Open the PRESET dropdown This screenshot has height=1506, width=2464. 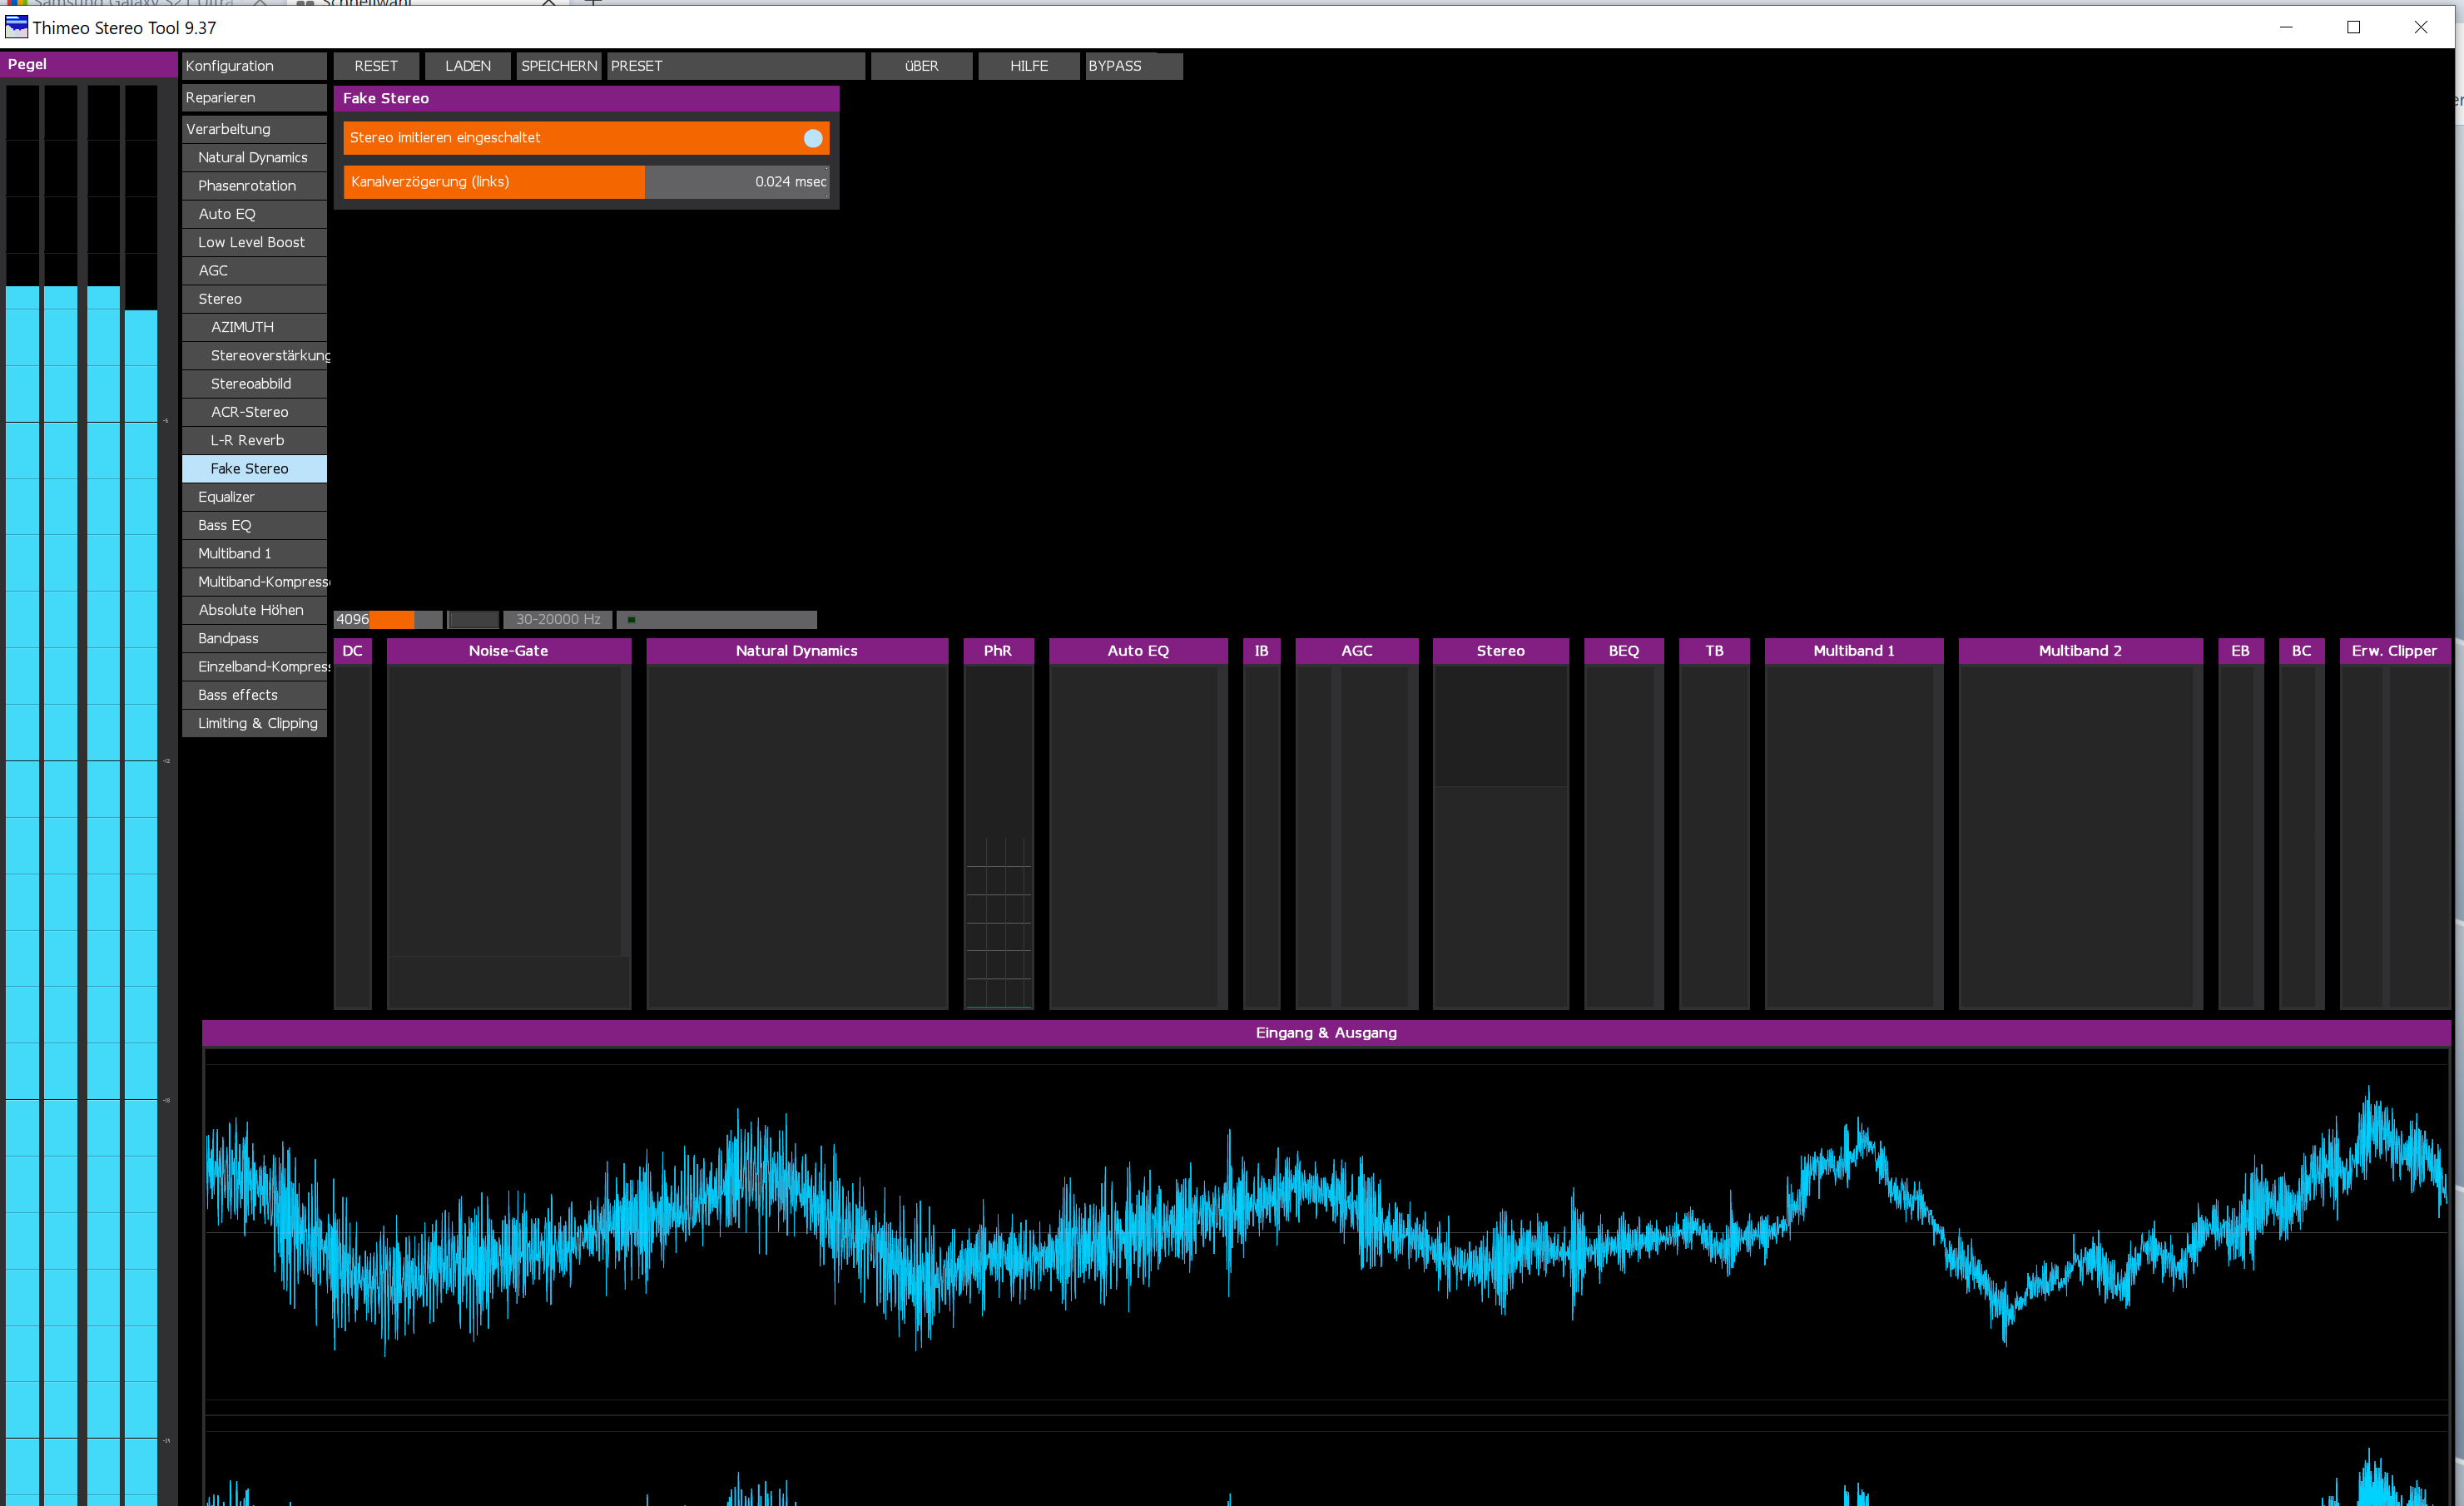click(x=735, y=66)
